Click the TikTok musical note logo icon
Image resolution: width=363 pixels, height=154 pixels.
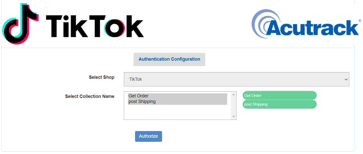[x=20, y=24]
